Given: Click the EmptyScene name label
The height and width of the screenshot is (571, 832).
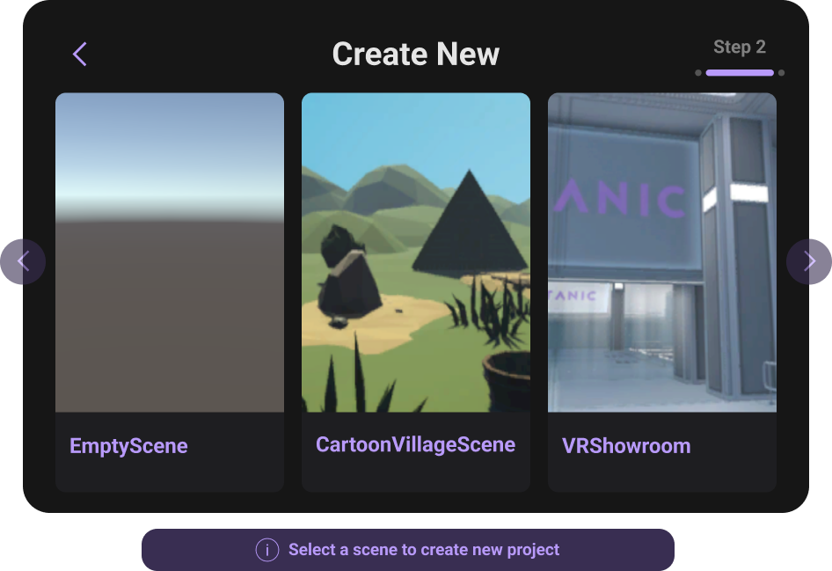Looking at the screenshot, I should tap(128, 446).
